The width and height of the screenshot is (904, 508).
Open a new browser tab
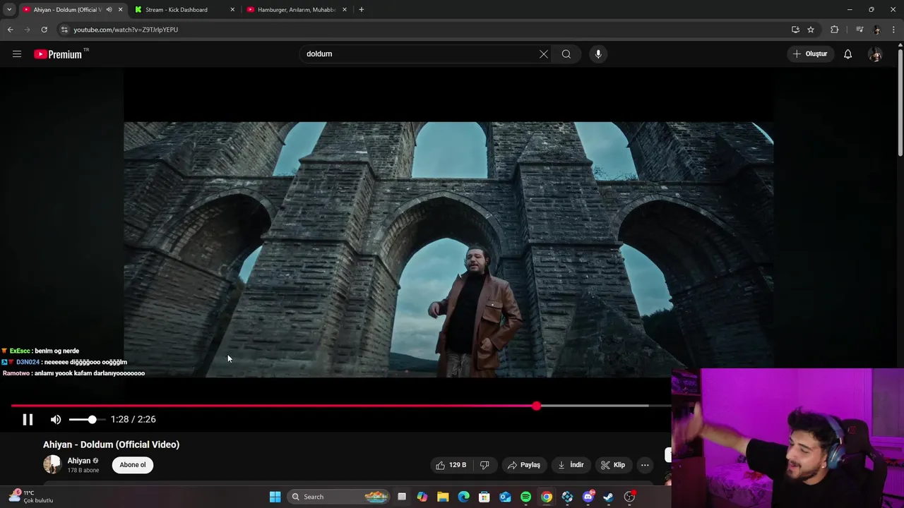click(x=362, y=10)
